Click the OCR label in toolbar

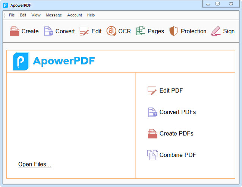point(125,31)
